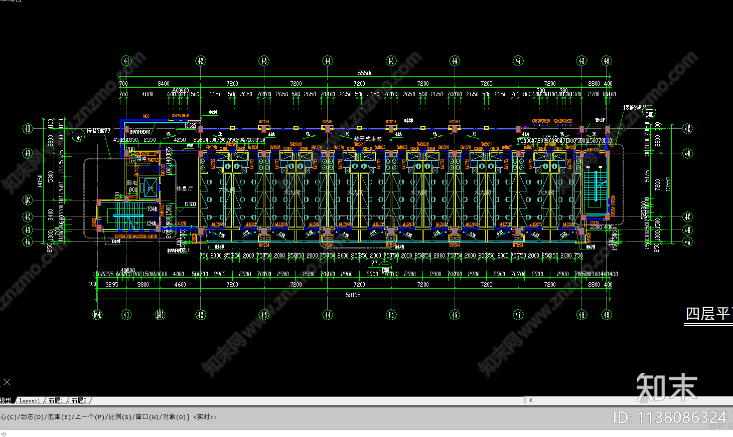Screen dimensions: 733x437
Task: Click the UCS crosshair icon in bottom-left corner
Action: coord(7,382)
